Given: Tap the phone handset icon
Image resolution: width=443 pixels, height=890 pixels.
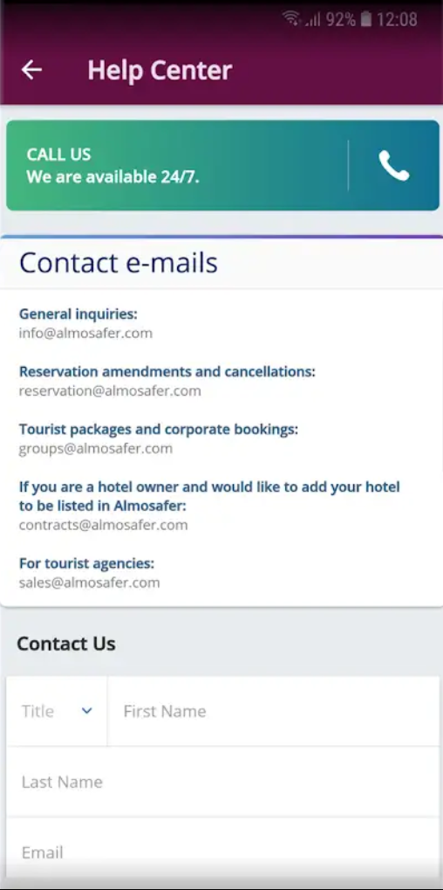Looking at the screenshot, I should 393,166.
